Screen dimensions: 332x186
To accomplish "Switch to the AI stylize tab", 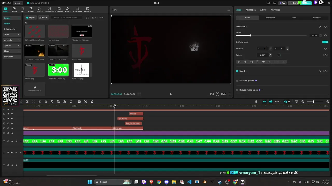I will click(275, 10).
